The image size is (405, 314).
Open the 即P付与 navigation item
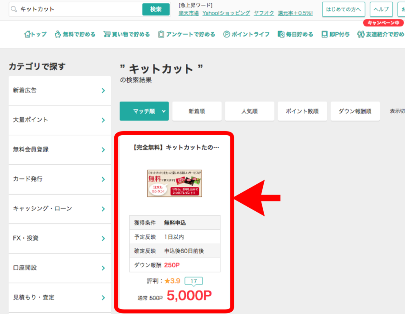(x=336, y=34)
